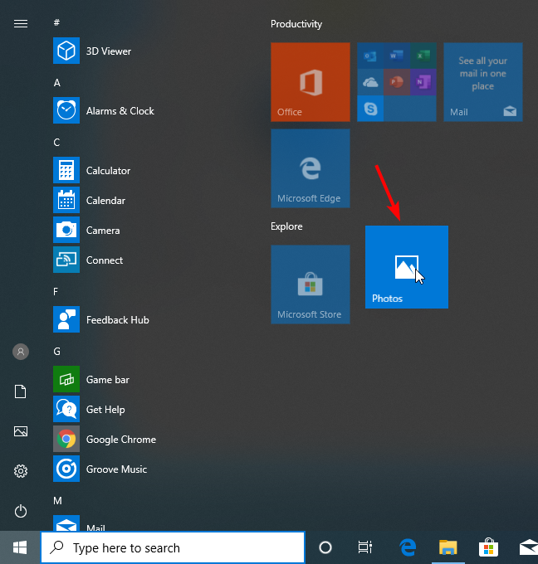Viewport: 538px width, 564px height.
Task: Open Mail from the taskbar
Action: click(x=527, y=547)
